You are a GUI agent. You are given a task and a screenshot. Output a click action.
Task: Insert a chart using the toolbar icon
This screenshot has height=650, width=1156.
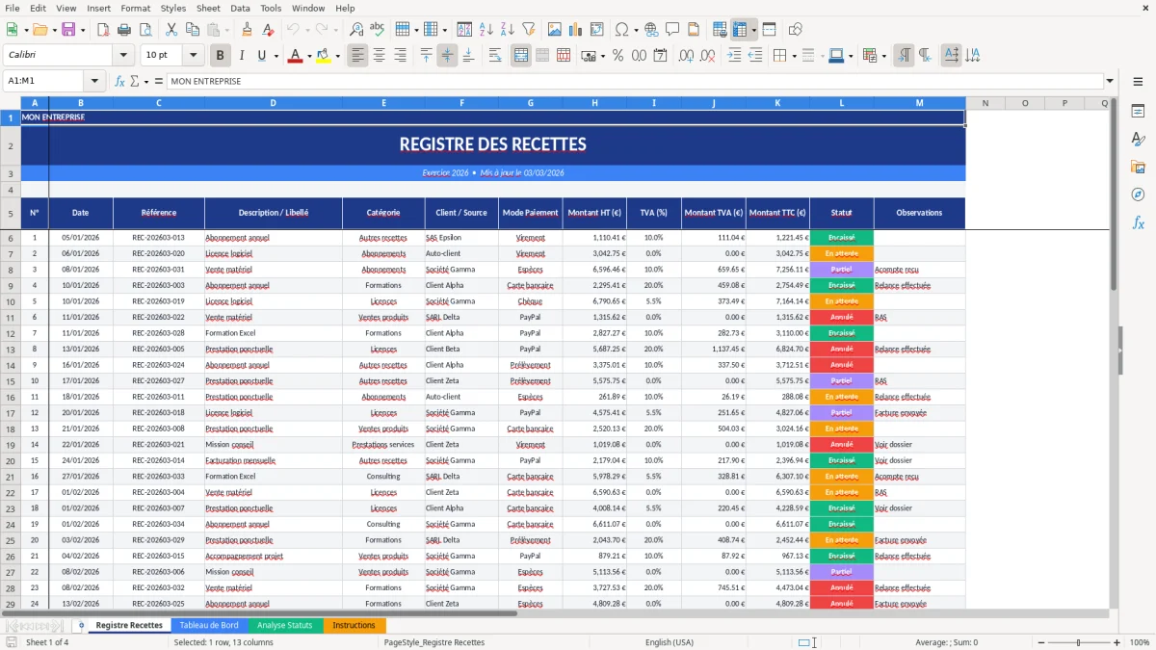coord(574,29)
